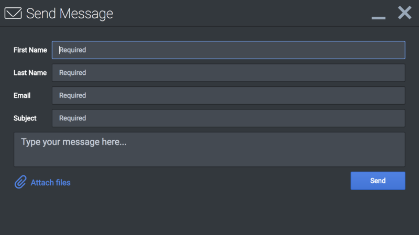Viewport: 419px width, 235px height.
Task: Click empty title bar space left of minimize
Action: (x=240, y=13)
